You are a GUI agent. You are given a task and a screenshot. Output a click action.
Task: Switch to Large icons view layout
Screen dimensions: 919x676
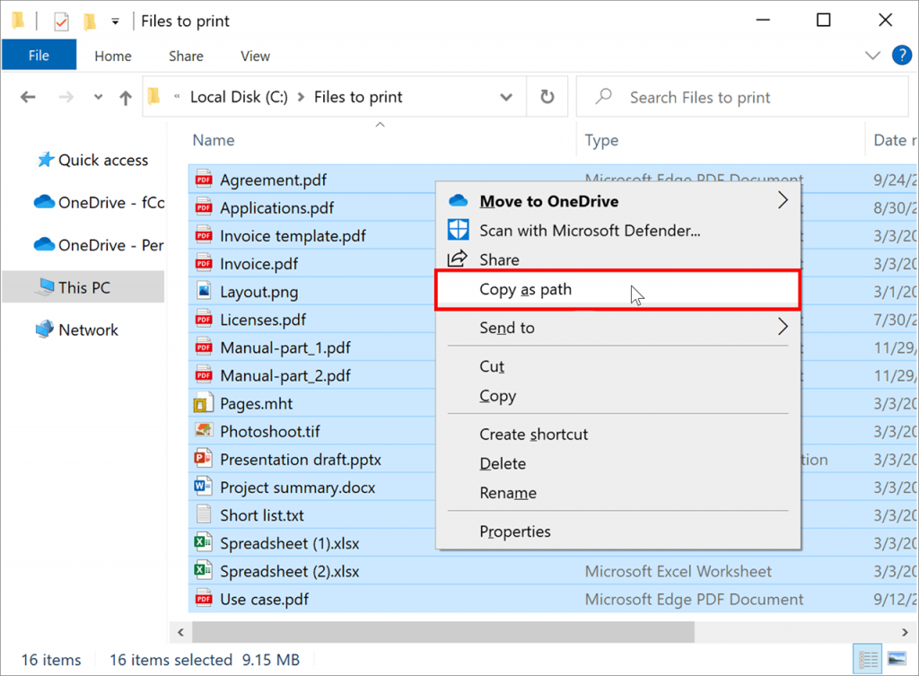897,660
